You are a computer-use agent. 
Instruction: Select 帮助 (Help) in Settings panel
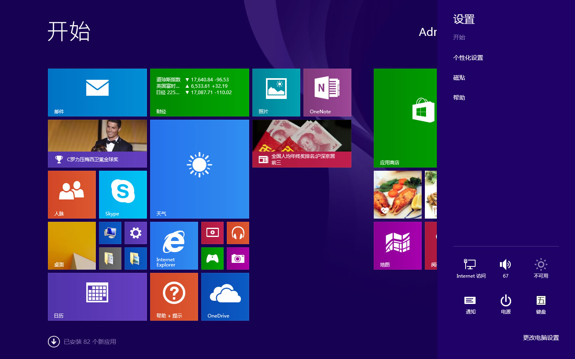459,98
